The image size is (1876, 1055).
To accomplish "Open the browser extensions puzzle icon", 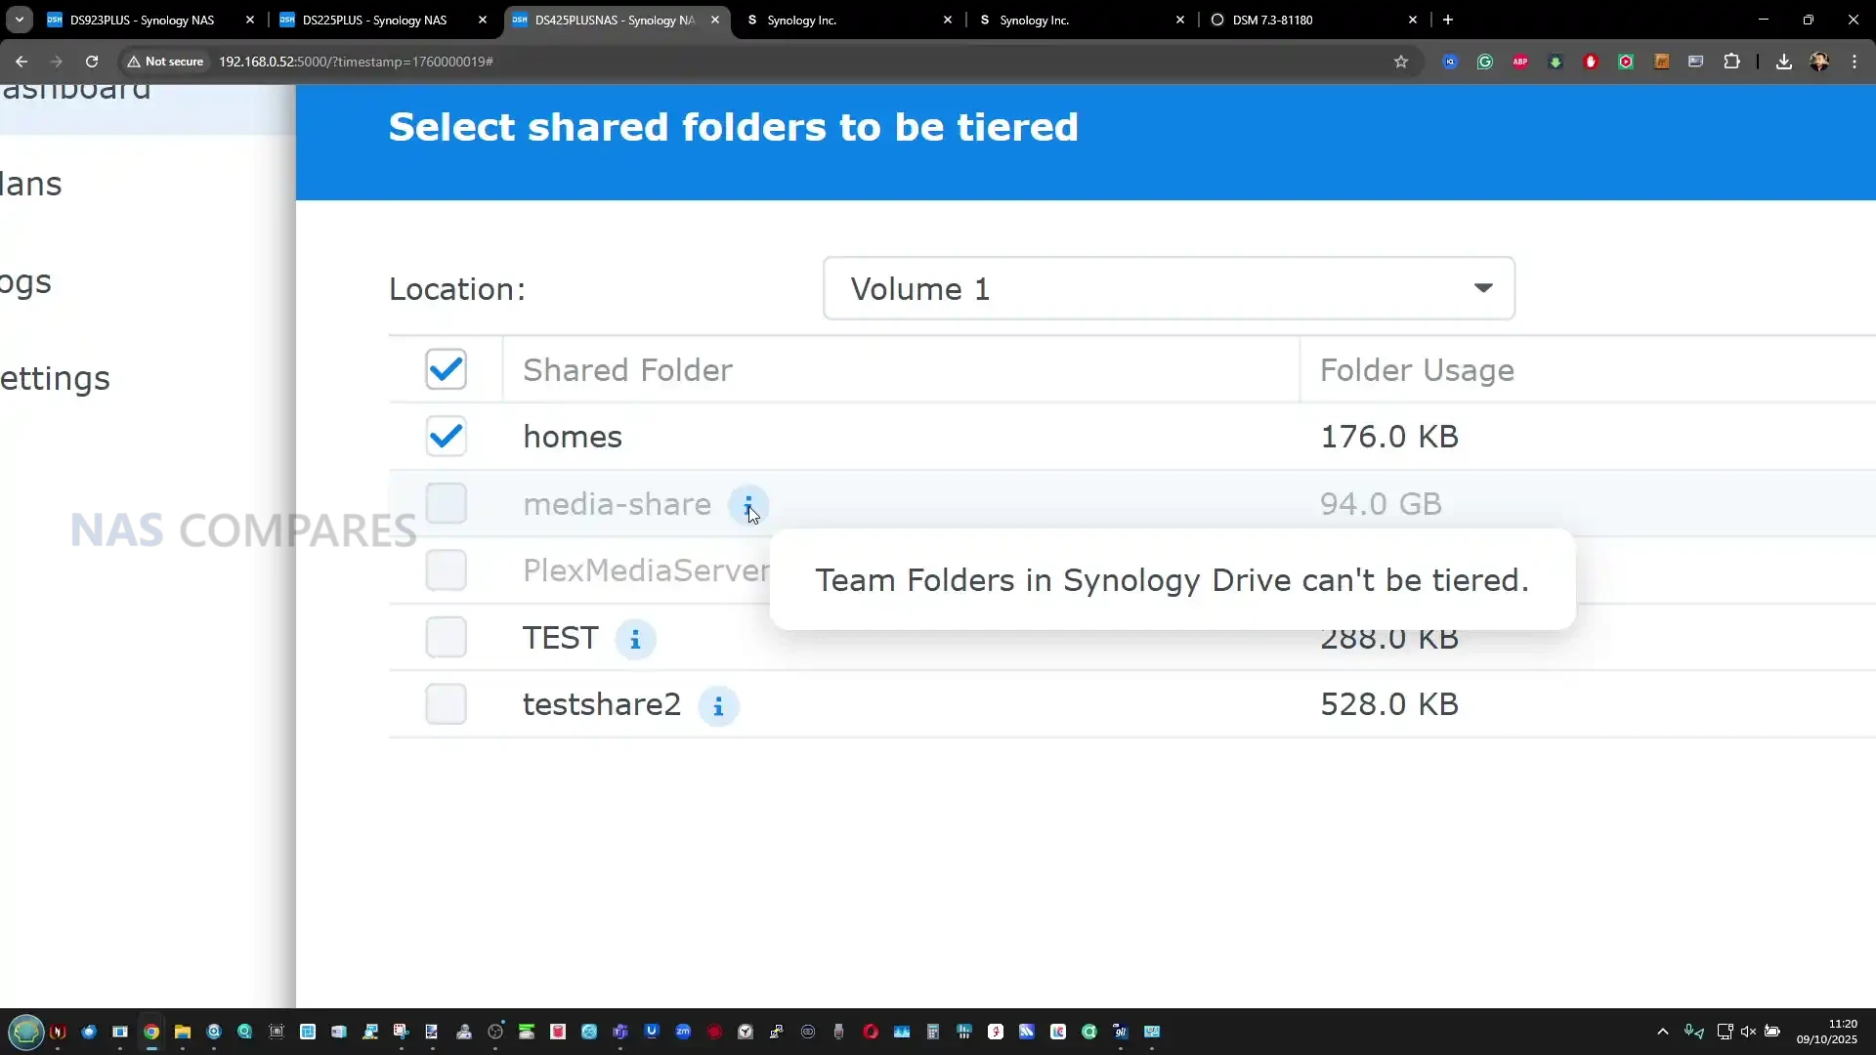I will 1731,62.
